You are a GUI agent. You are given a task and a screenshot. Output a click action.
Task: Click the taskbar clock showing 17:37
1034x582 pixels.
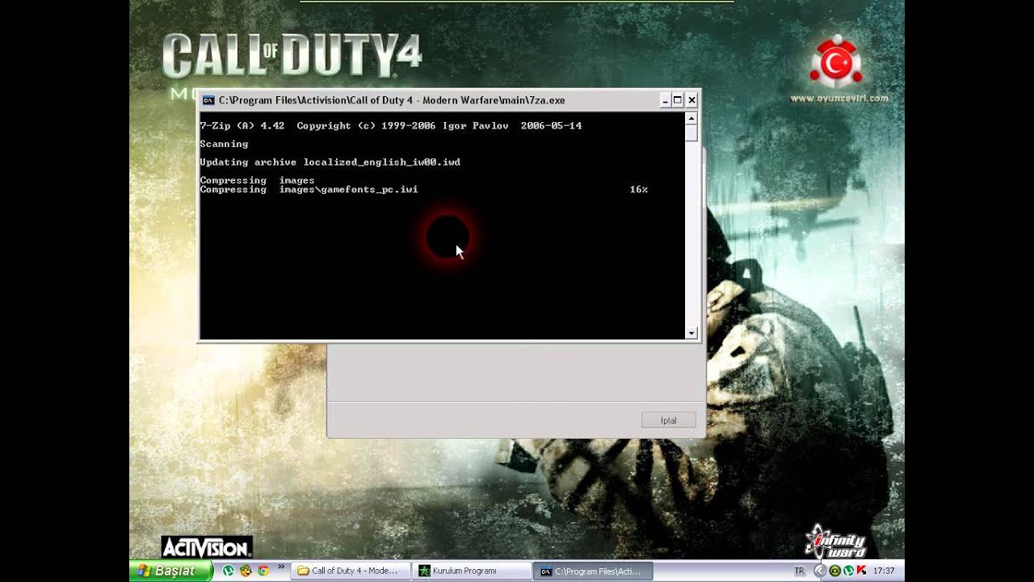pyautogui.click(x=884, y=571)
